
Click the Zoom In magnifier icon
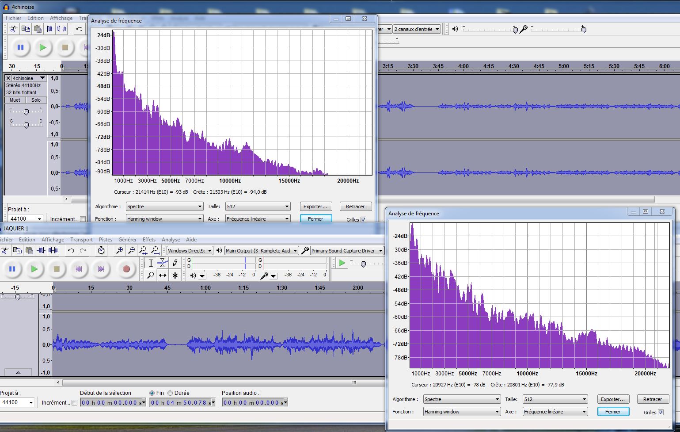coord(119,251)
